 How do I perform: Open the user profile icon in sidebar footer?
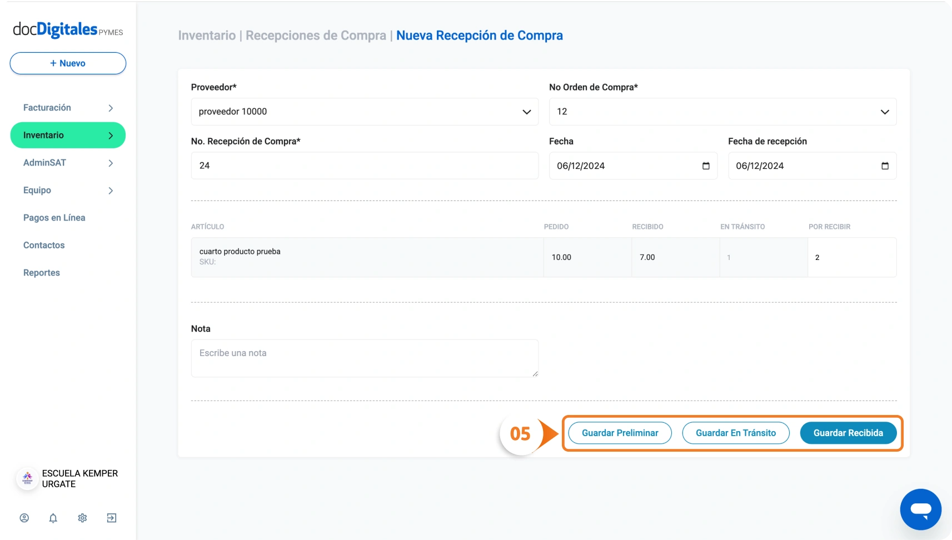(24, 518)
